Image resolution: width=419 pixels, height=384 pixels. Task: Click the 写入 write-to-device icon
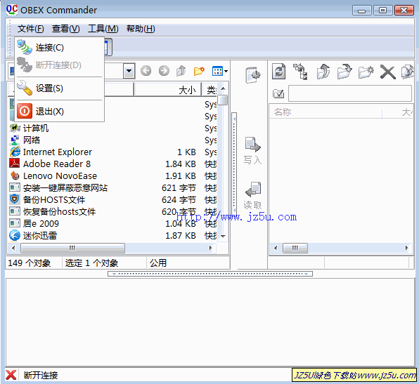click(252, 150)
